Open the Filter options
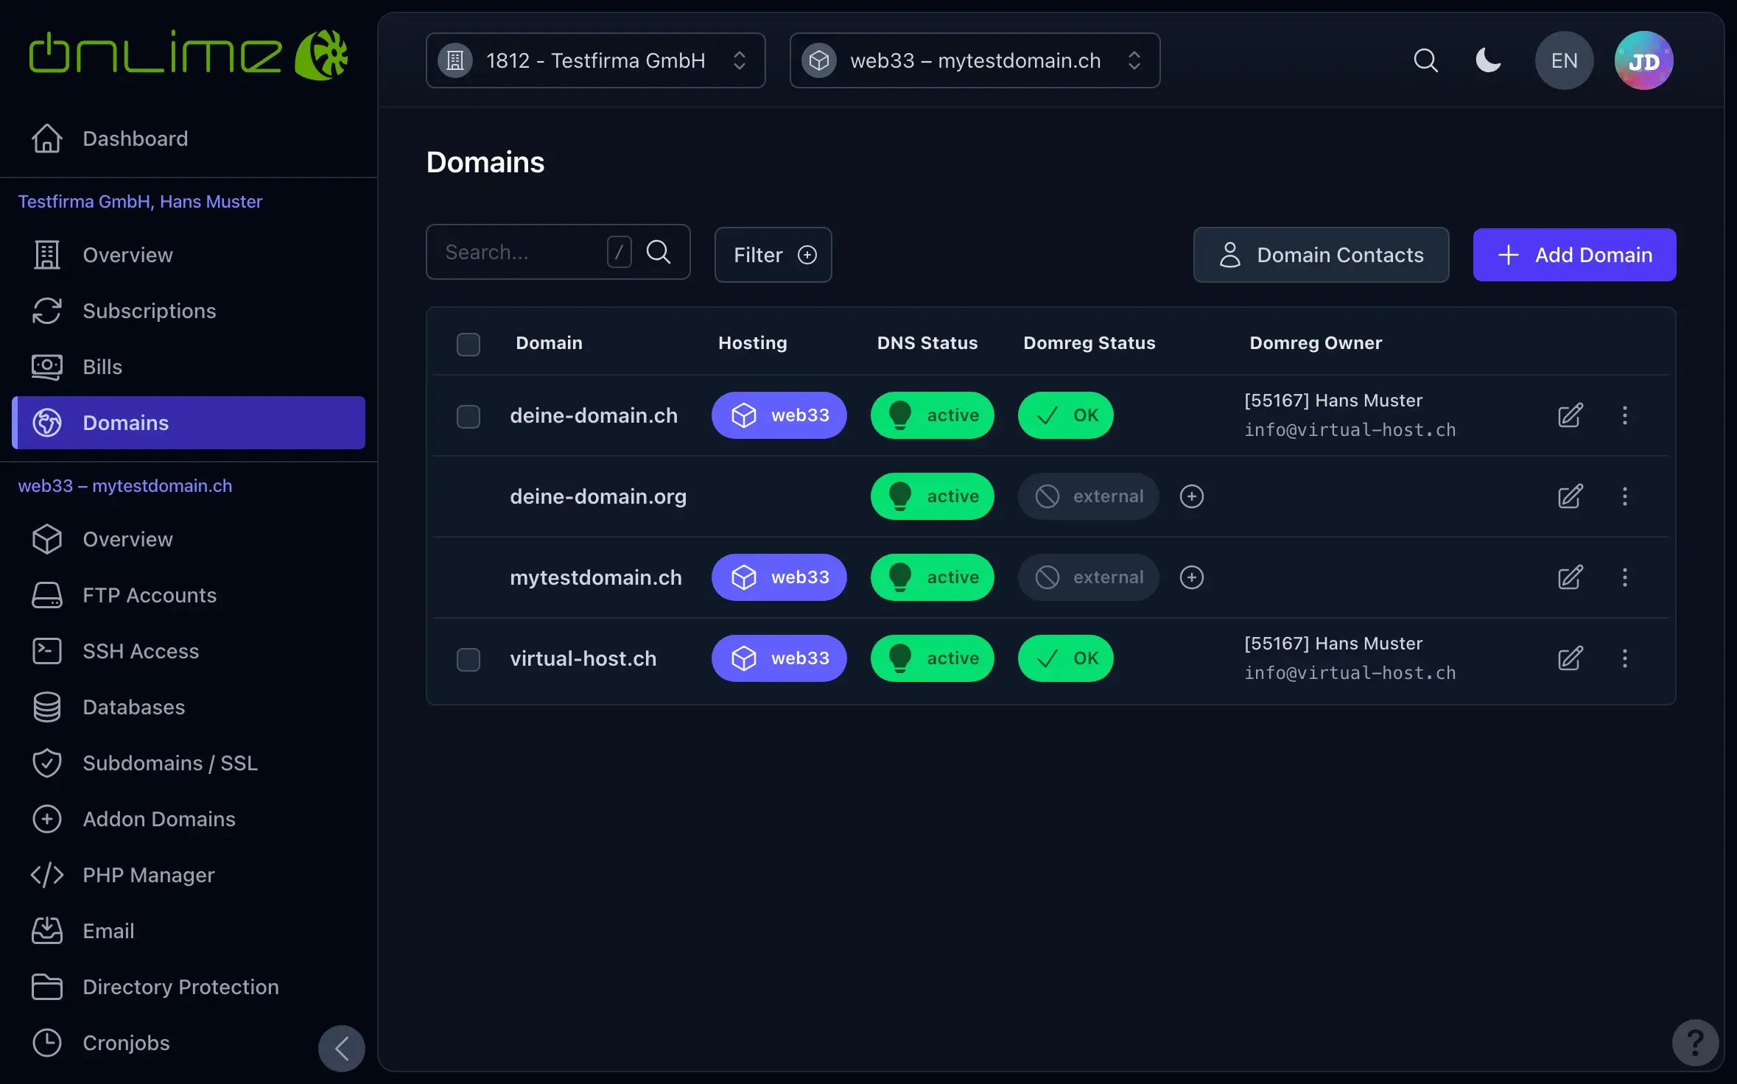Screen dimensions: 1737x1084 pos(773,255)
